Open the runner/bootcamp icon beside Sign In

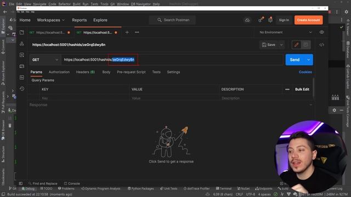[270, 20]
